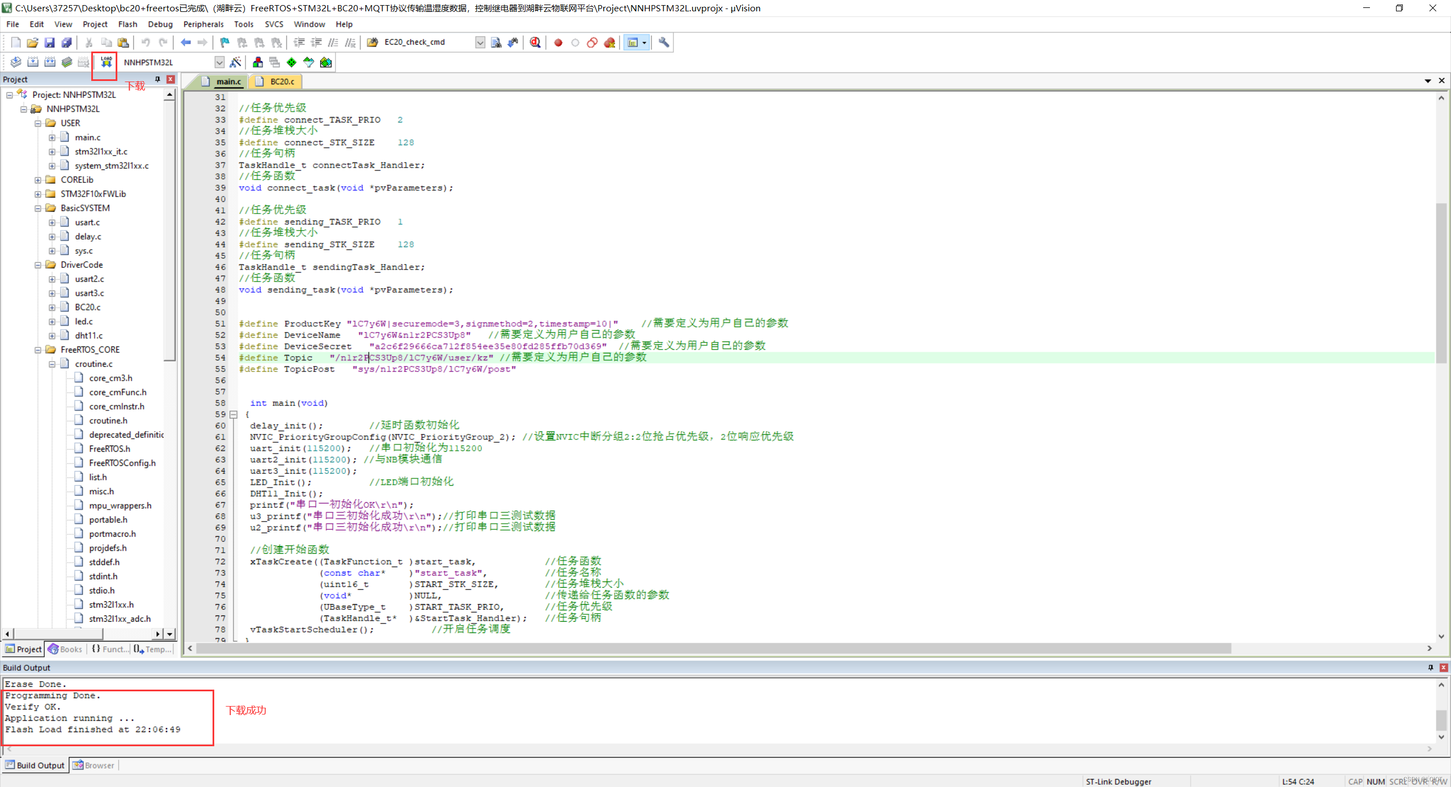Pin the Project panel

tap(158, 79)
